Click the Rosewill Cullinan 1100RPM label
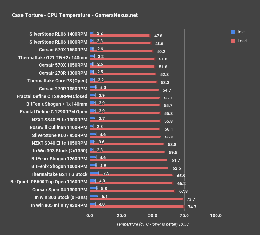Screen dimensions: 260x235 click(58, 127)
